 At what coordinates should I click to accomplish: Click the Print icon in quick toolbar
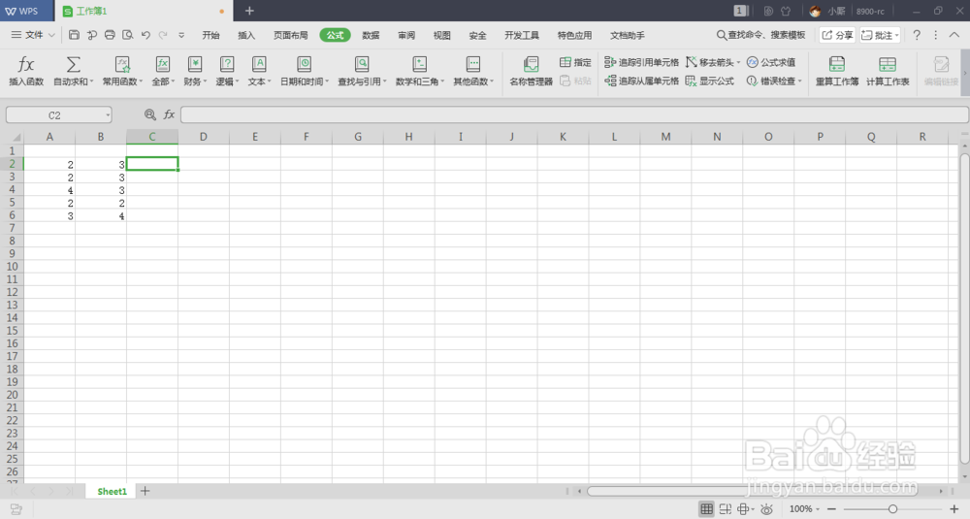(110, 35)
